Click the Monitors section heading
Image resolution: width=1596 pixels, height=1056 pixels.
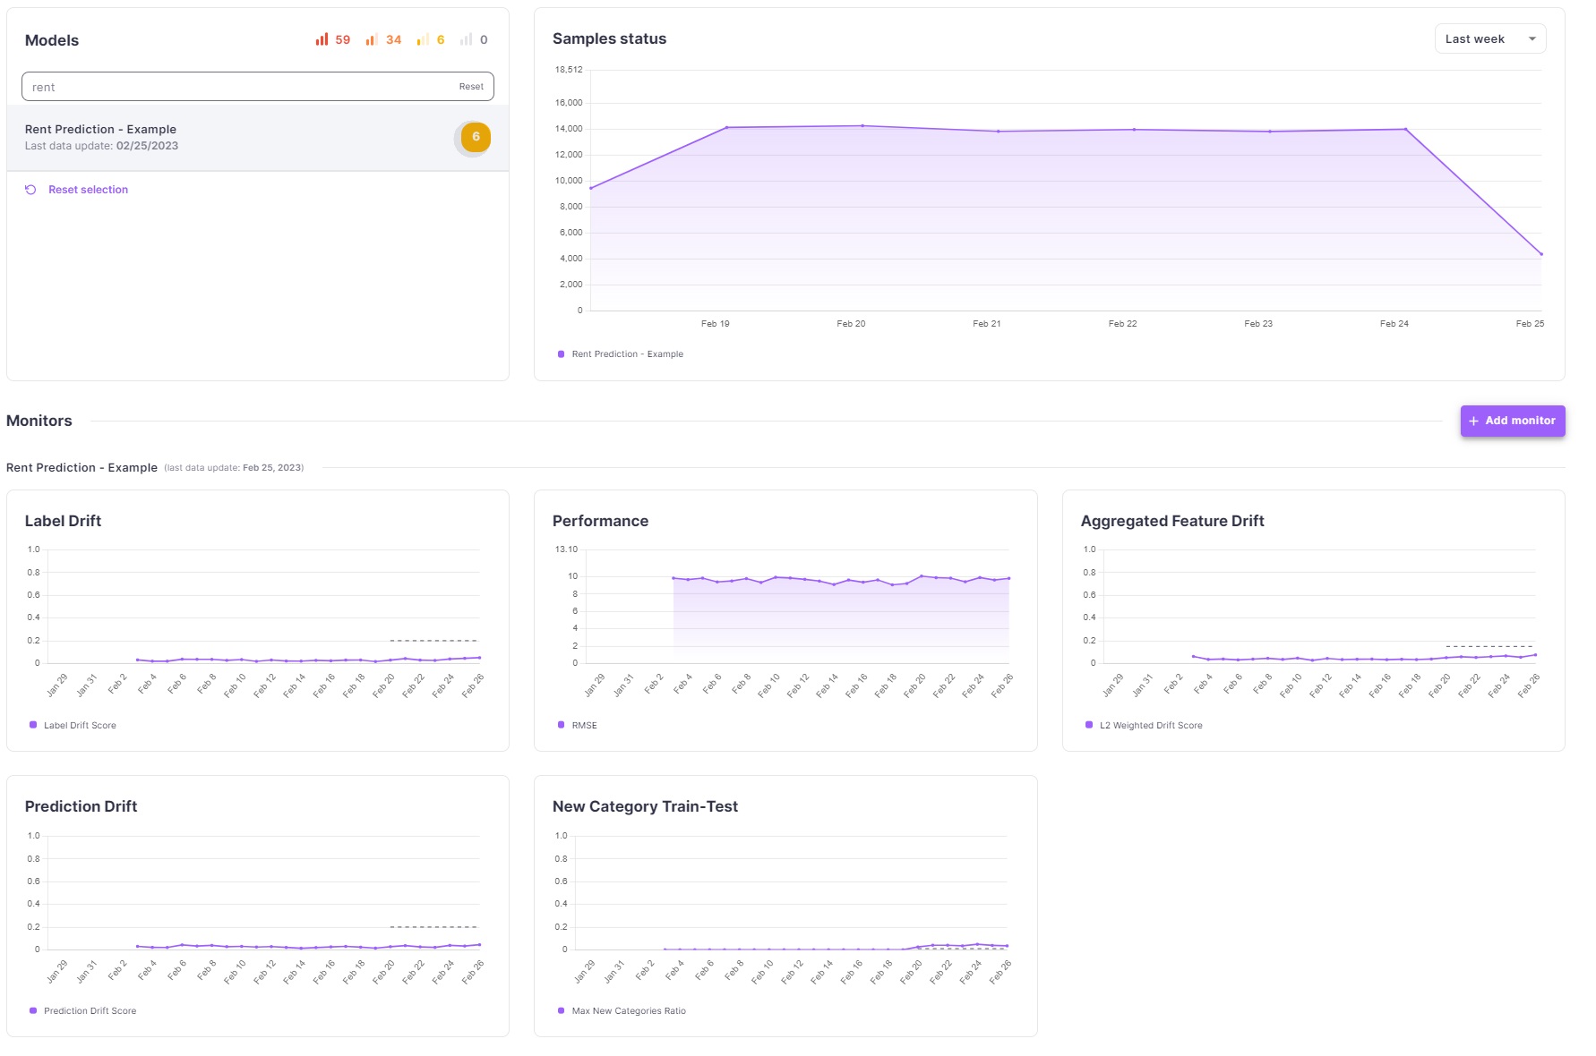[x=39, y=421]
